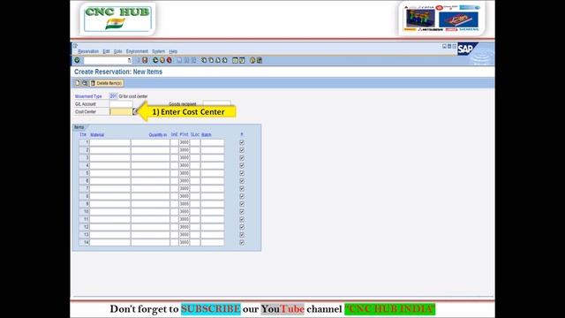Image resolution: width=565 pixels, height=318 pixels.
Task: Open the command field dropdown arrow
Action: tap(130, 60)
